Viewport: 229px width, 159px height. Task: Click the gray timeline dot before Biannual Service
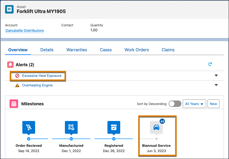(x=156, y=139)
